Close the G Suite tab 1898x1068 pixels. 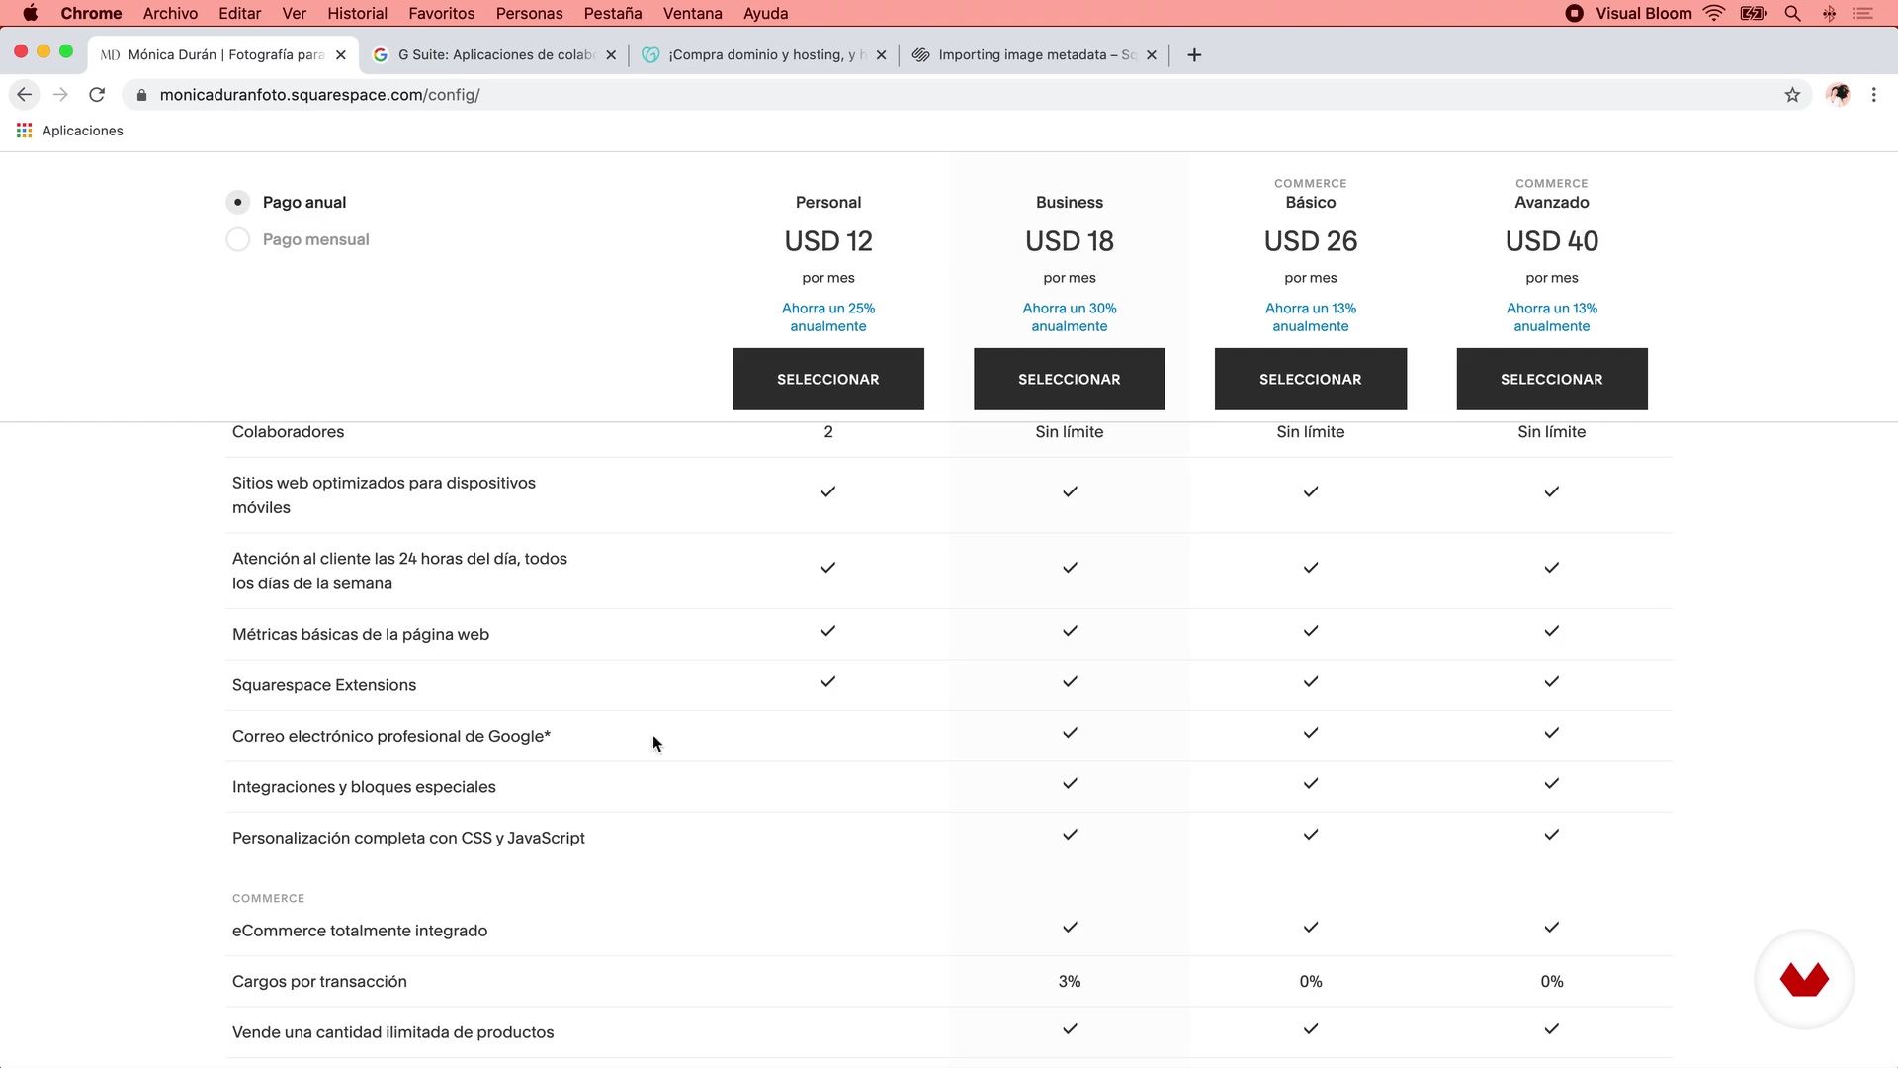[x=611, y=55]
